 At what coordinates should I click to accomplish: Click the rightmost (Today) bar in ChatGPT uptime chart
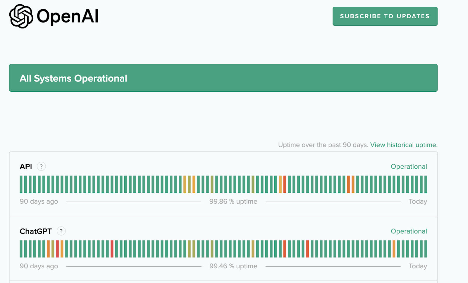(426, 249)
